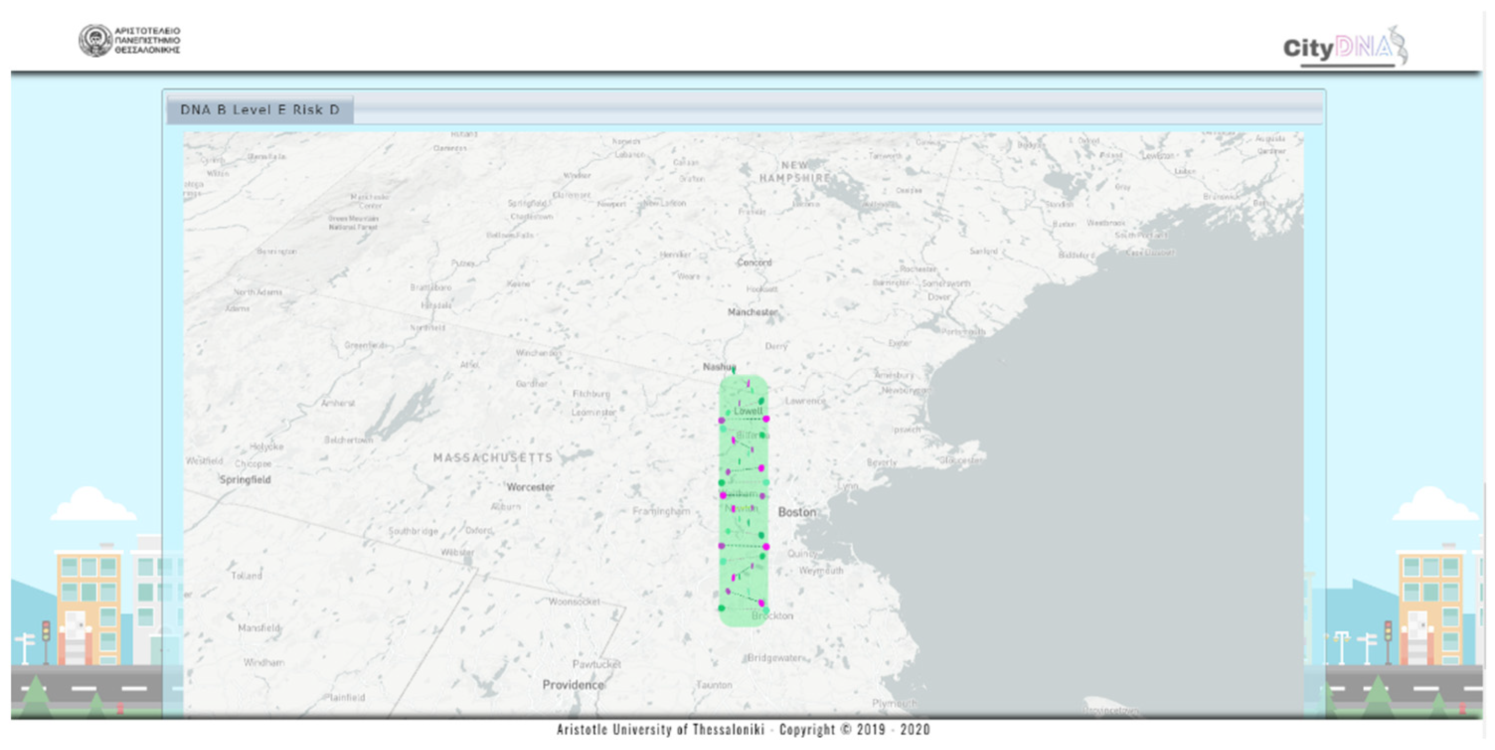Click the Aristotle University logo
The image size is (1495, 750).
(x=129, y=40)
